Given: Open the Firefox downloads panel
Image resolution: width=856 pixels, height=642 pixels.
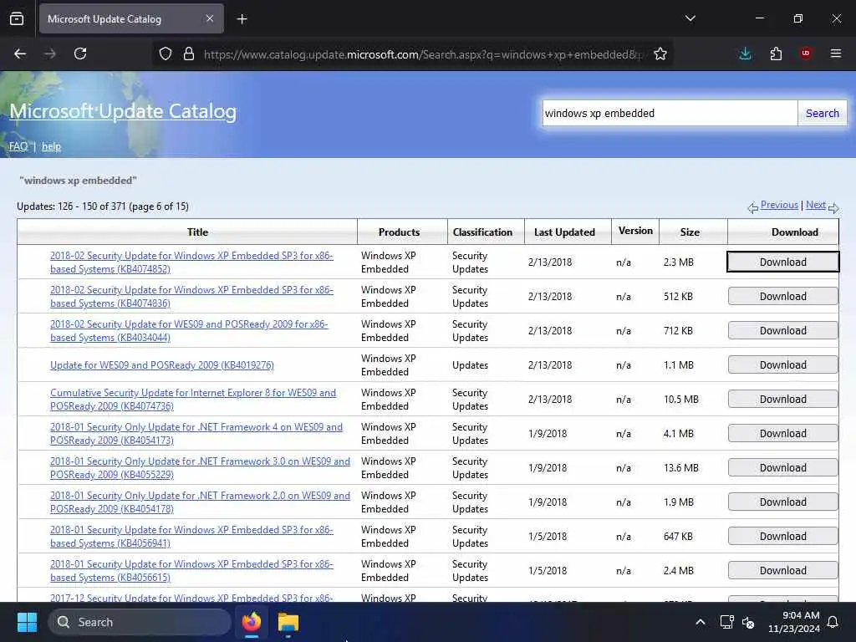Looking at the screenshot, I should 745,53.
